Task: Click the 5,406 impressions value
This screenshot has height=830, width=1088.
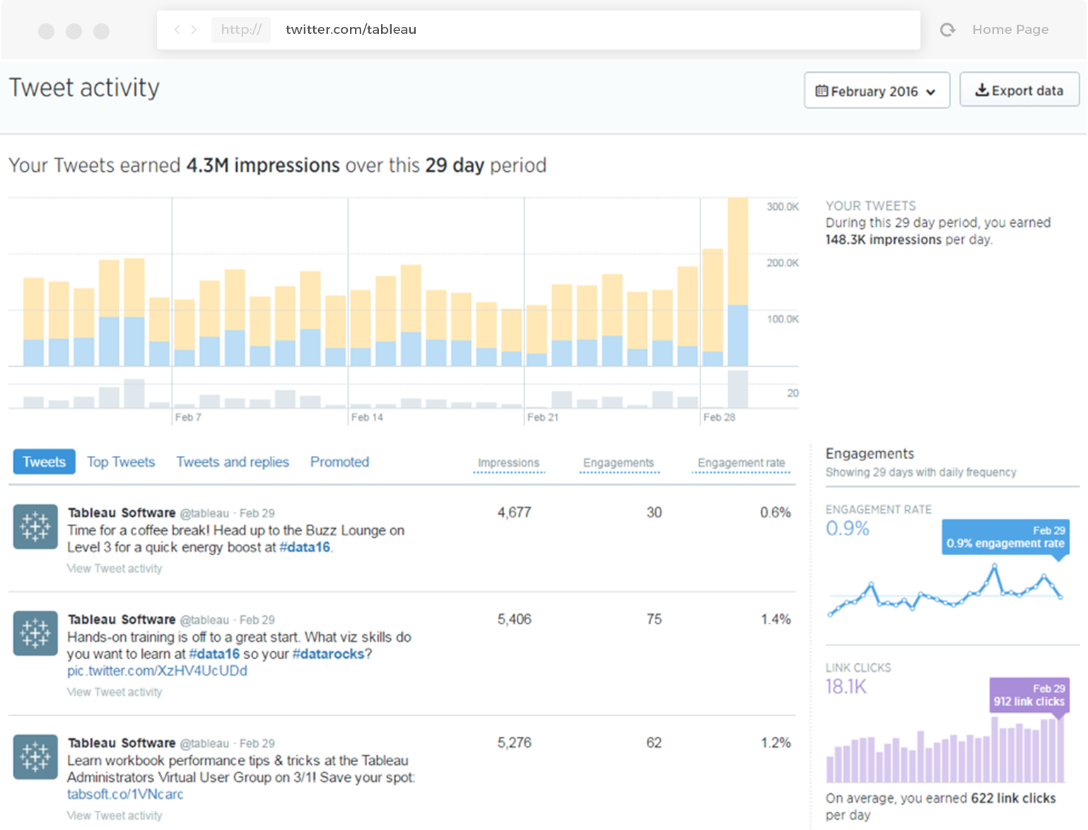Action: pyautogui.click(x=514, y=619)
